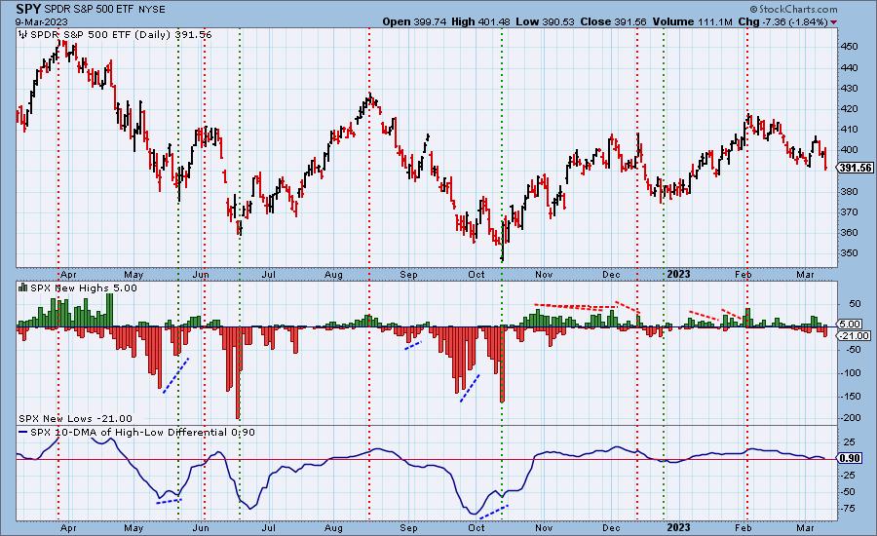The width and height of the screenshot is (877, 536).
Task: Click the red down-arrow beside the Chg value
Action: coord(834,22)
